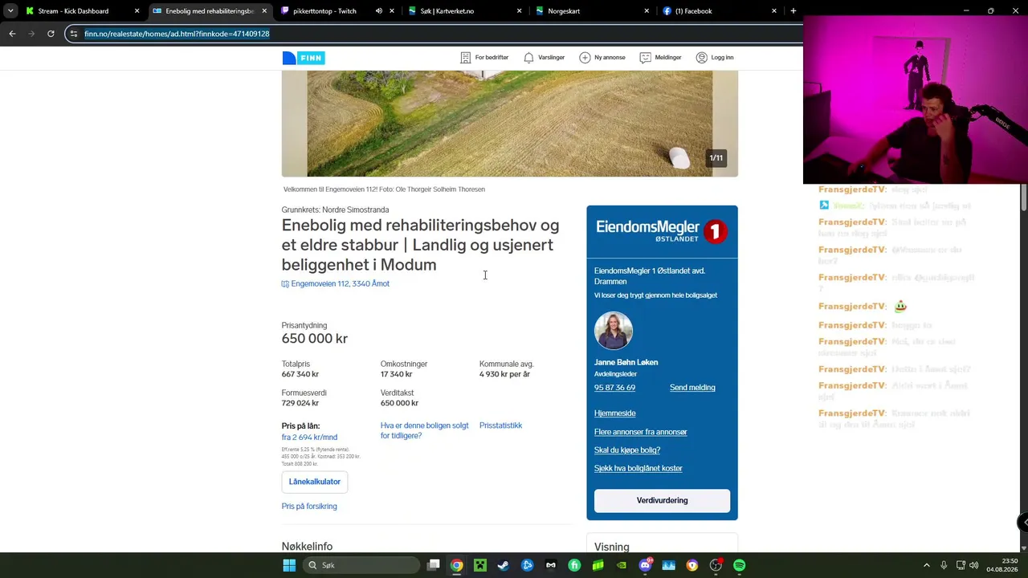Open Sjekk hva boliglånet koster link
The width and height of the screenshot is (1028, 578).
[x=638, y=469]
